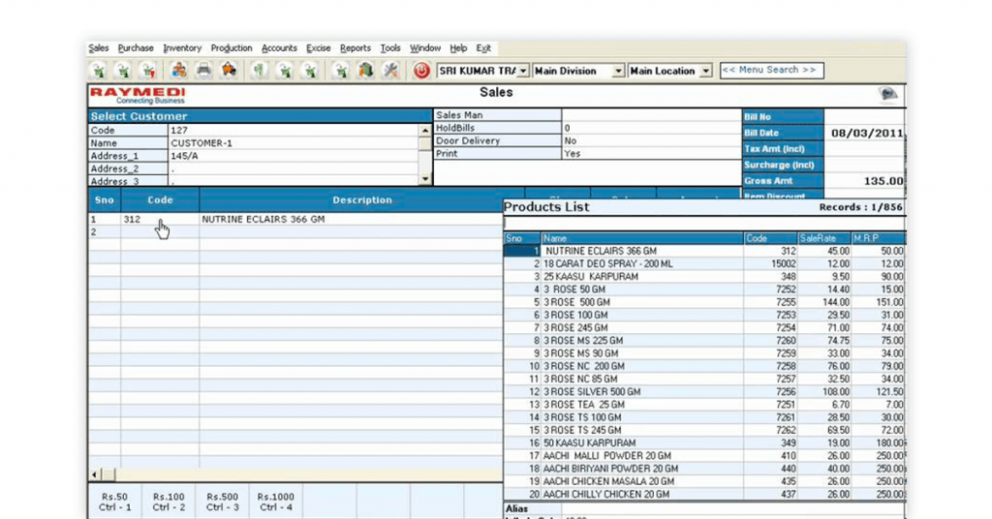Image resolution: width=992 pixels, height=519 pixels.
Task: Open the Inventory menu
Action: click(182, 48)
